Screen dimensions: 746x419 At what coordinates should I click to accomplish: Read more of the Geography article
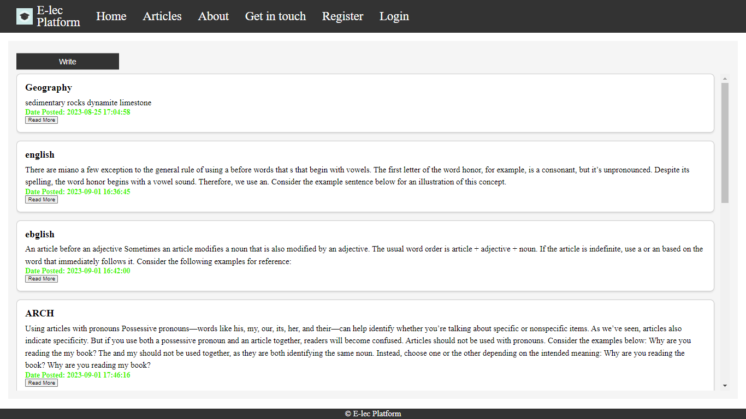(42, 120)
